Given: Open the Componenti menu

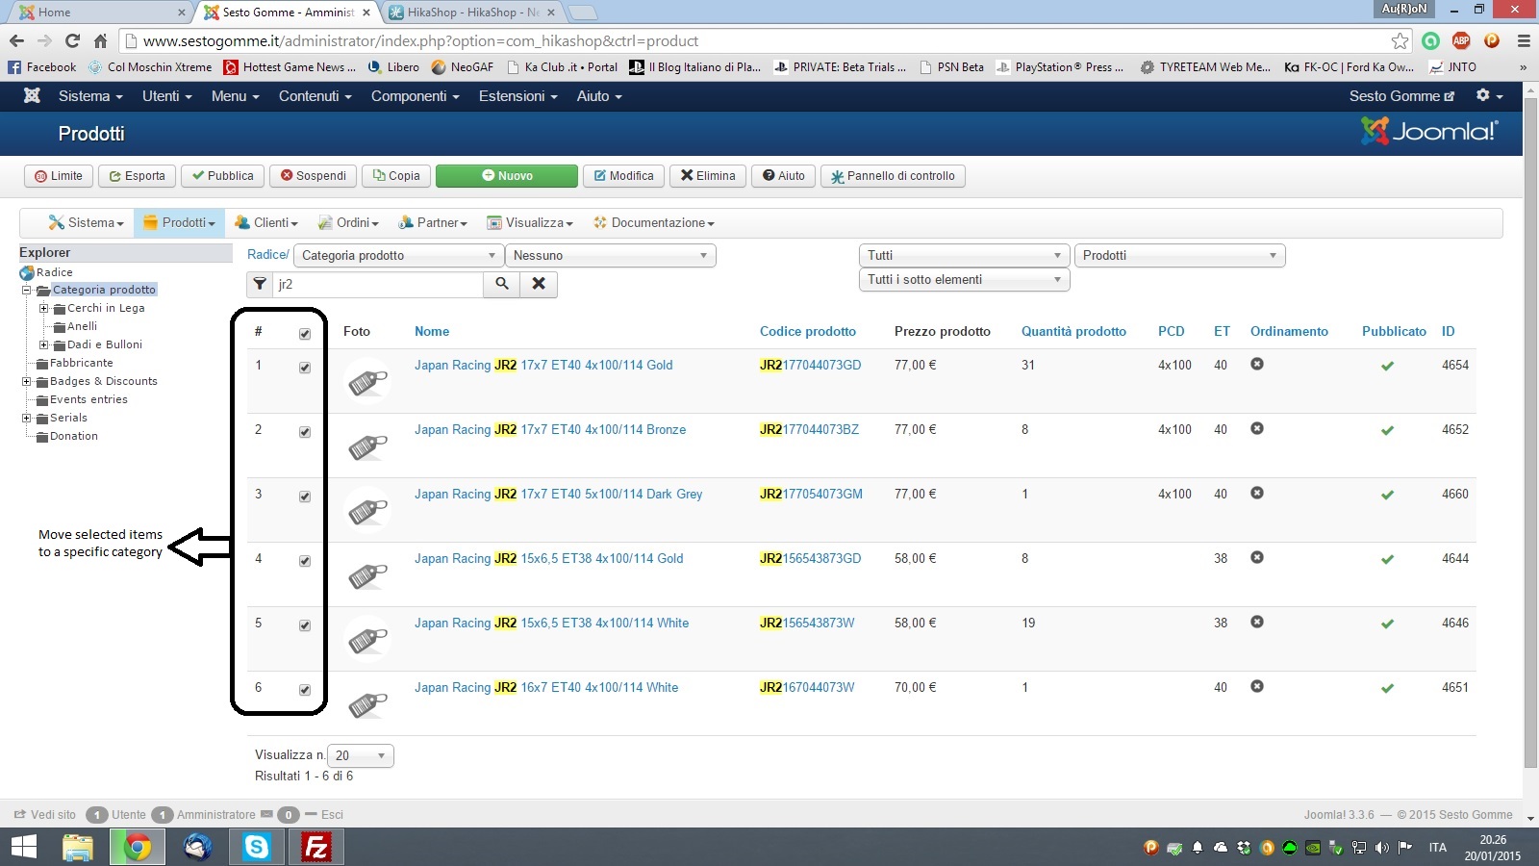Looking at the screenshot, I should click(x=416, y=96).
